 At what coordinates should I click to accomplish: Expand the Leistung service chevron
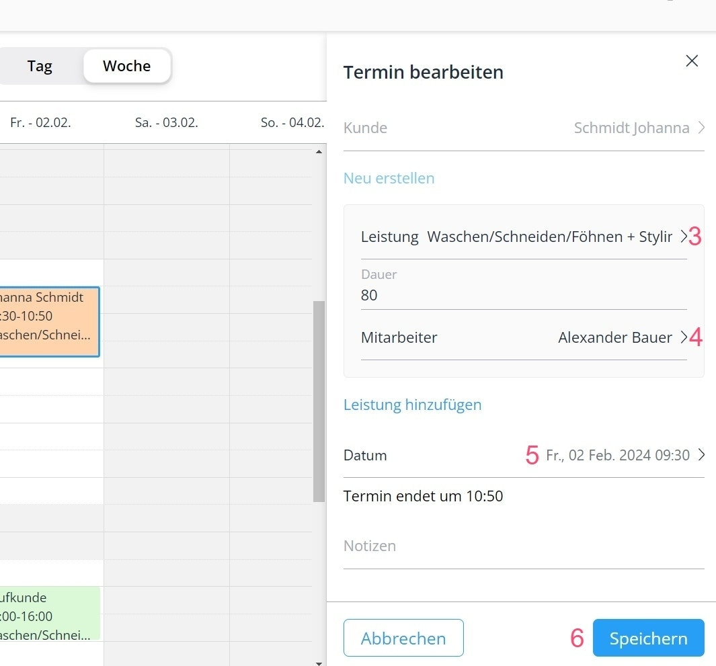[683, 237]
